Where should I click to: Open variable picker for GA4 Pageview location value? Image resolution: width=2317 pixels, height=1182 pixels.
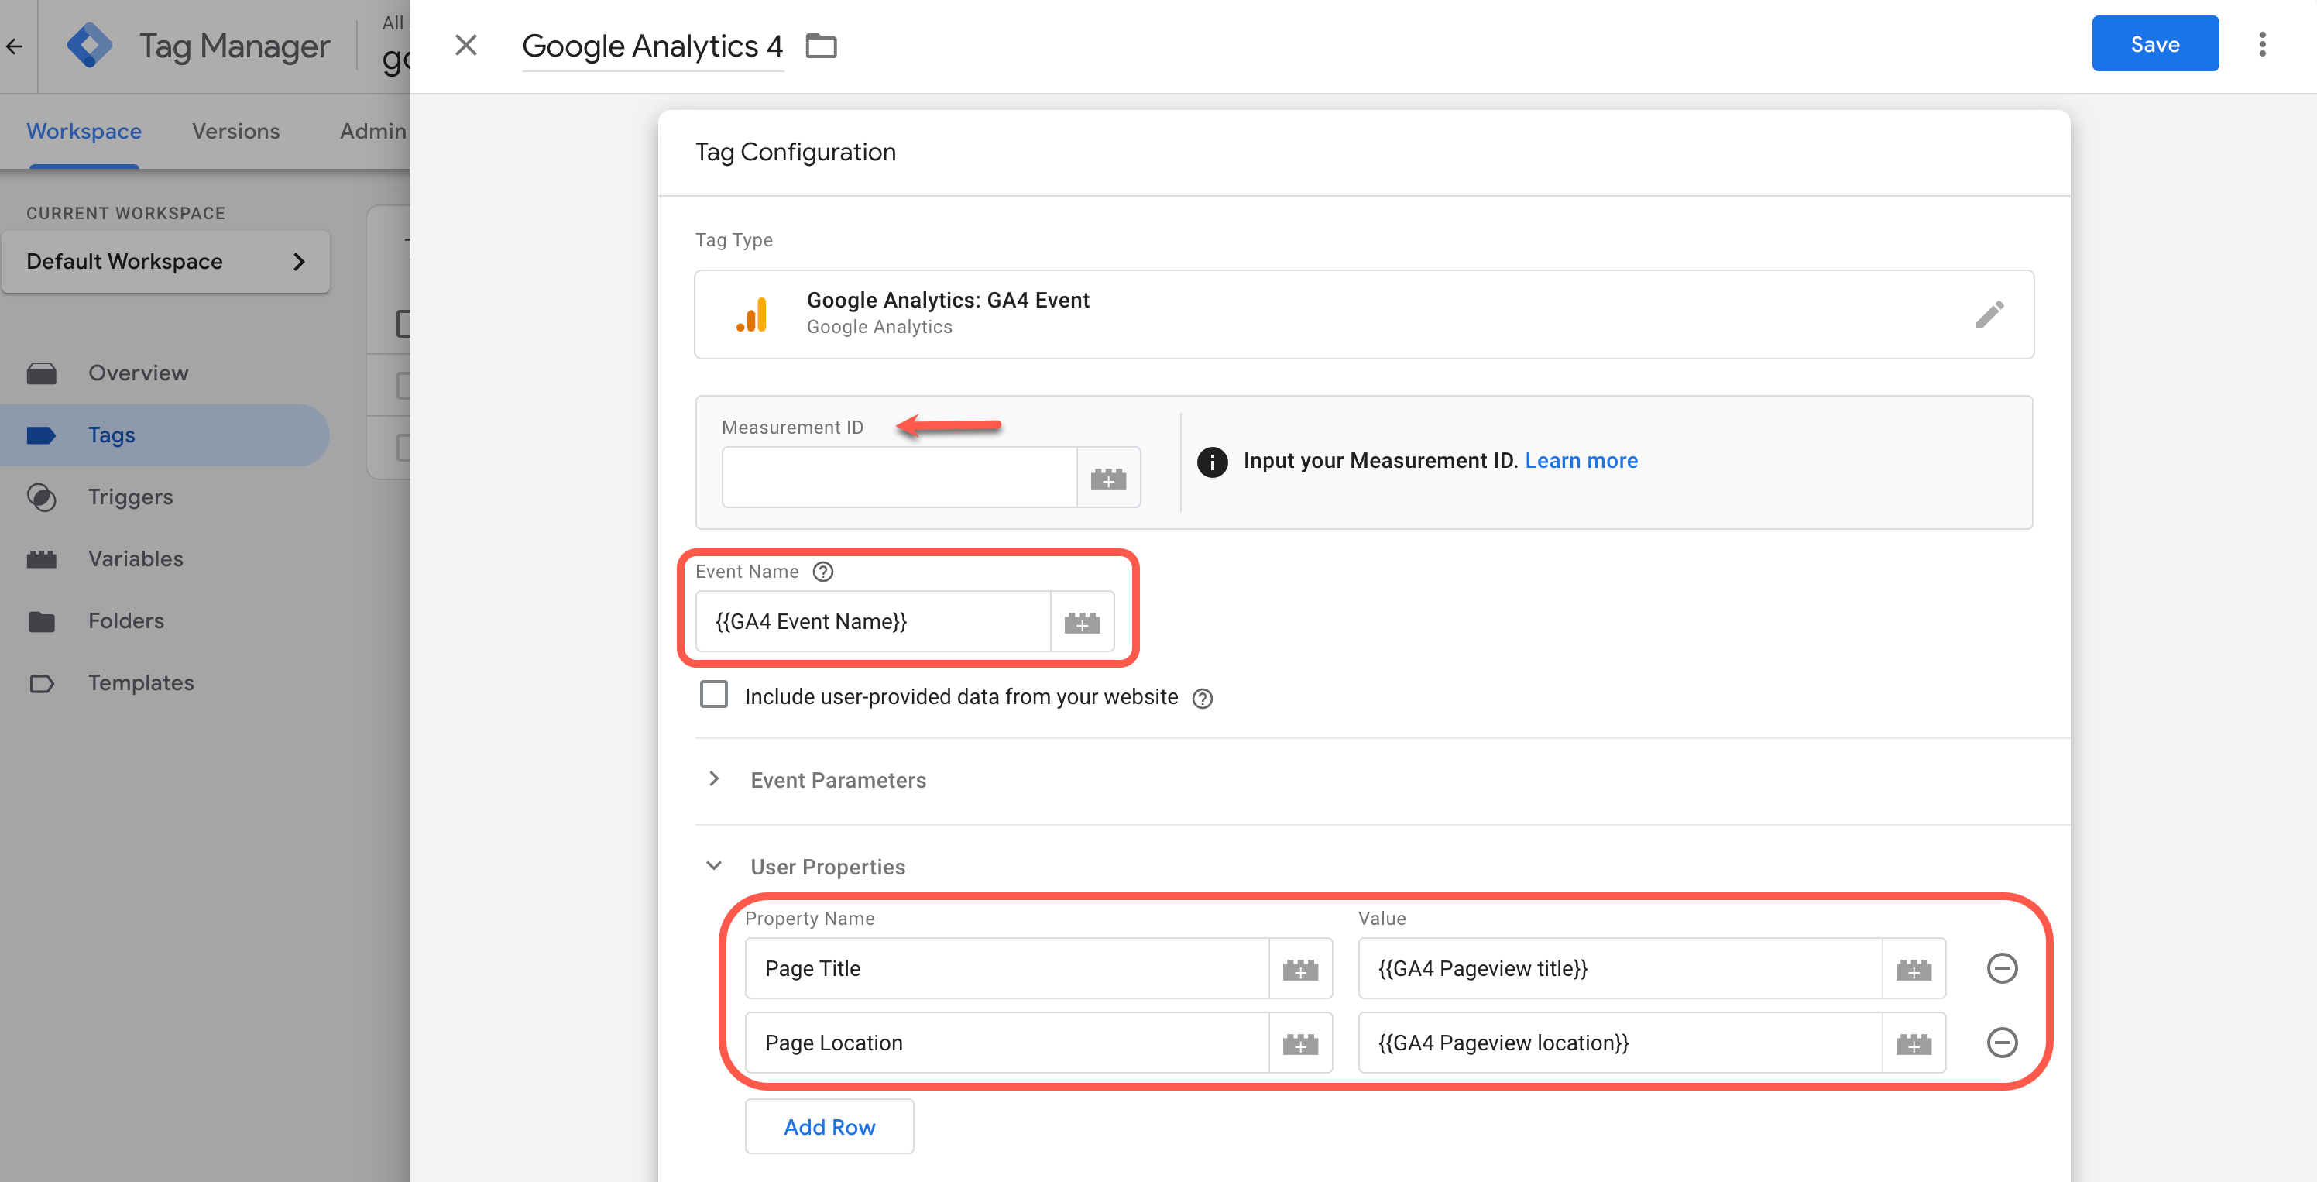(x=1913, y=1043)
